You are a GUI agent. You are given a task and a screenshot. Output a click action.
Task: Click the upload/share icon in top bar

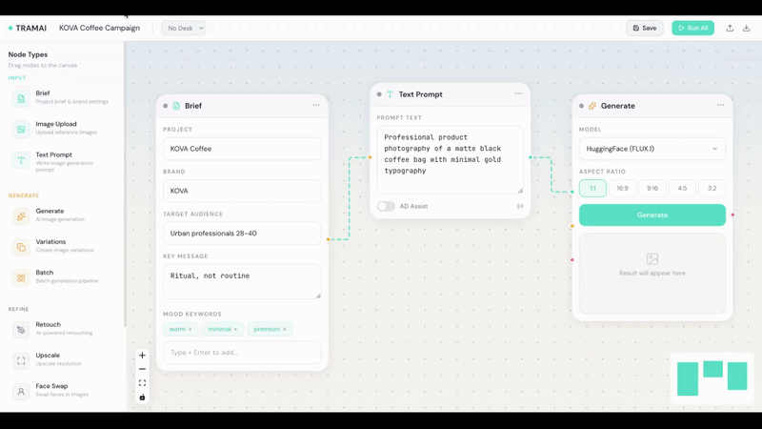click(x=730, y=28)
